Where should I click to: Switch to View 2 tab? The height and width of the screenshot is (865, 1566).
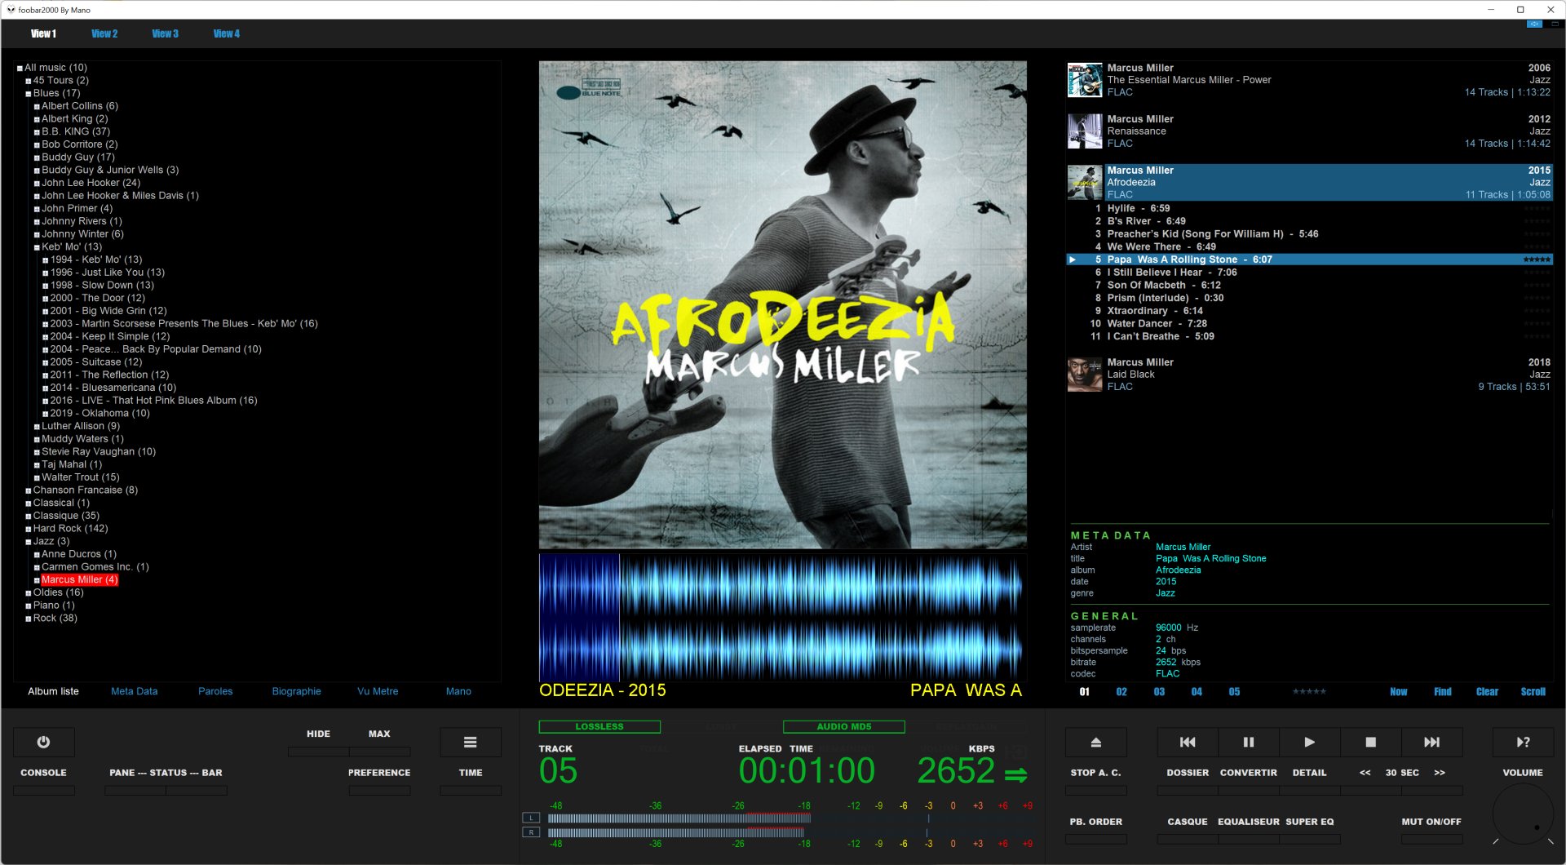[x=104, y=33]
